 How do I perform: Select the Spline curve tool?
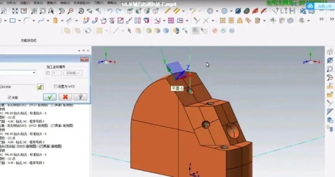click(x=41, y=20)
